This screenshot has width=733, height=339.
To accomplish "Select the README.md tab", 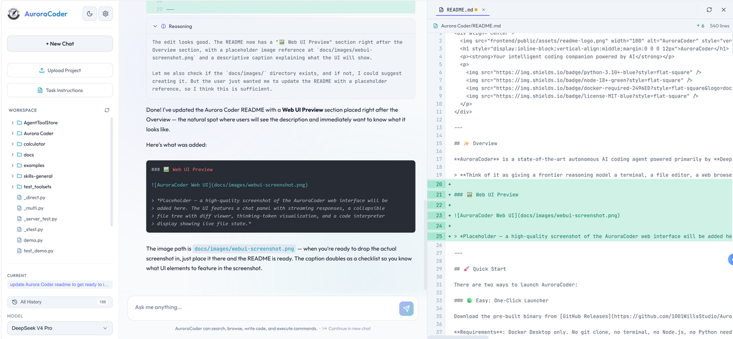I will coord(459,10).
